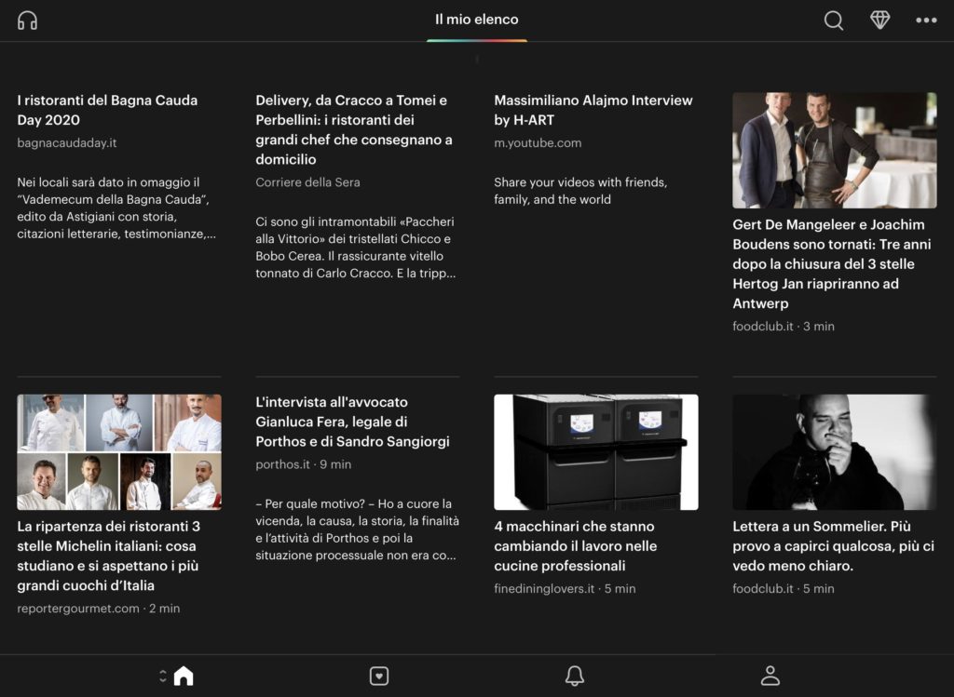Open the three-dot more options menu
This screenshot has width=954, height=697.
point(926,20)
